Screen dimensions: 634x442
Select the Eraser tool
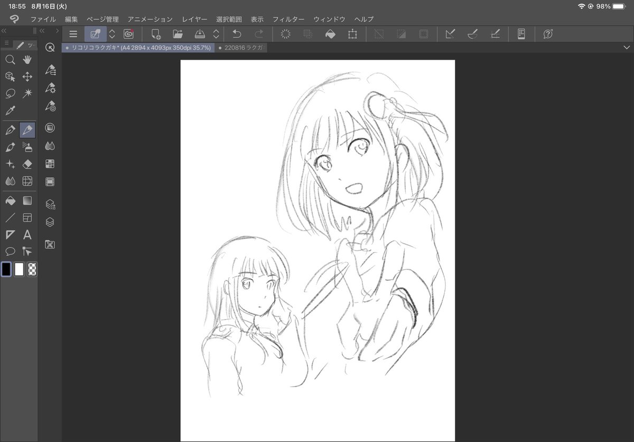pyautogui.click(x=27, y=164)
